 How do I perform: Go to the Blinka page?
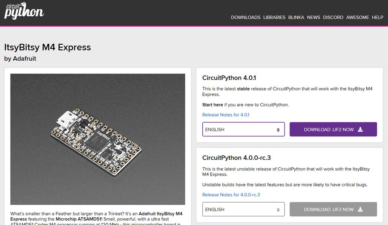tap(296, 17)
